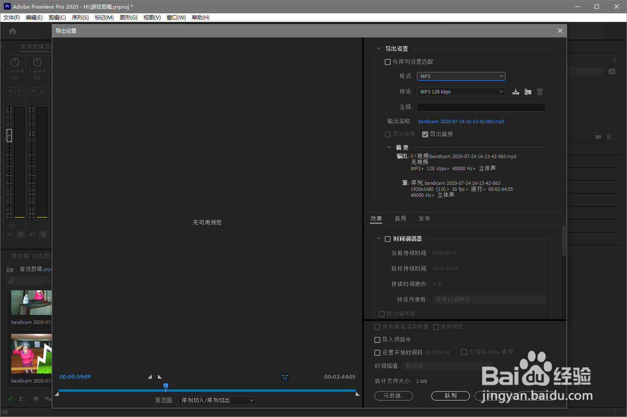Image resolution: width=627 pixels, height=417 pixels.
Task: Click the set out point marker icon
Action: click(x=160, y=377)
